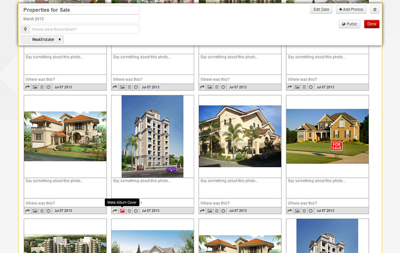Share the beige house with palm trees photo
This screenshot has width=400, height=253.
point(202,211)
